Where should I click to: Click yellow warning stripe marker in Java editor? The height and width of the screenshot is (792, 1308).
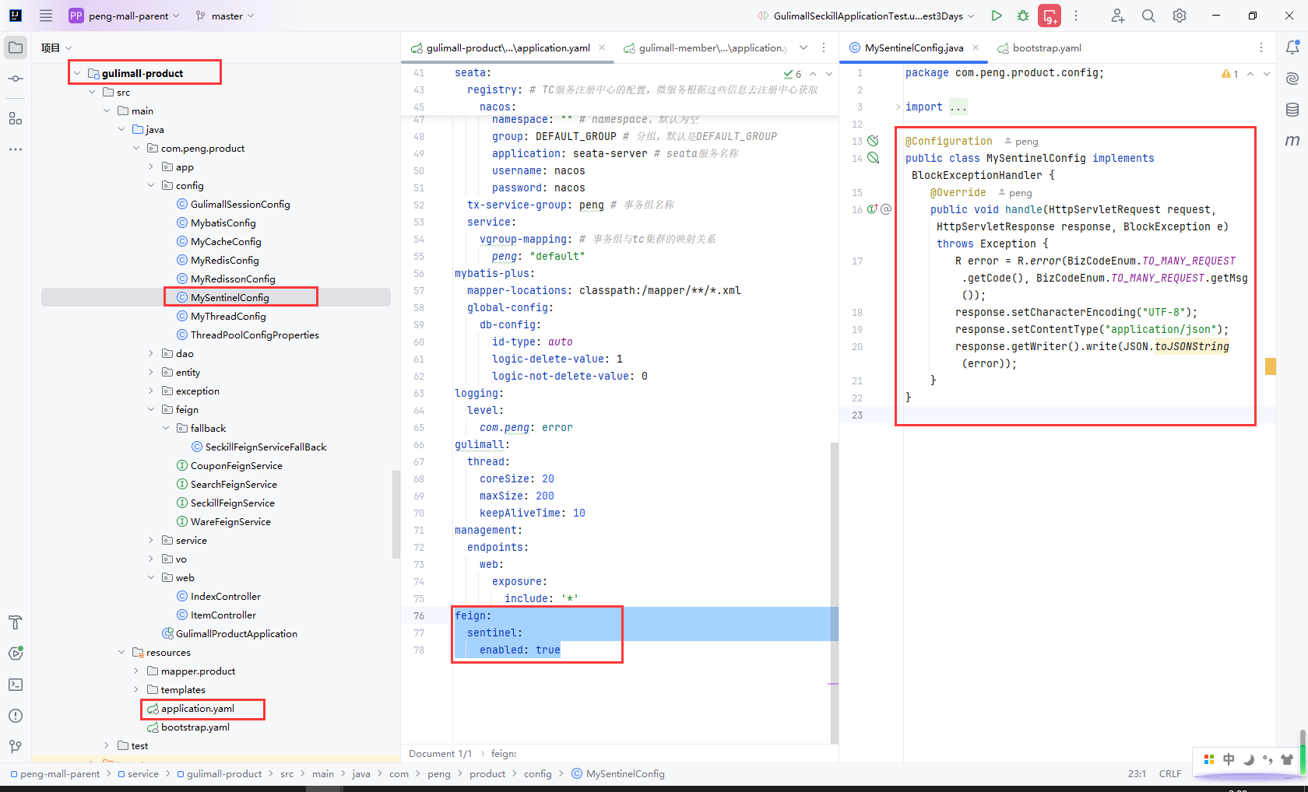[x=1271, y=366]
